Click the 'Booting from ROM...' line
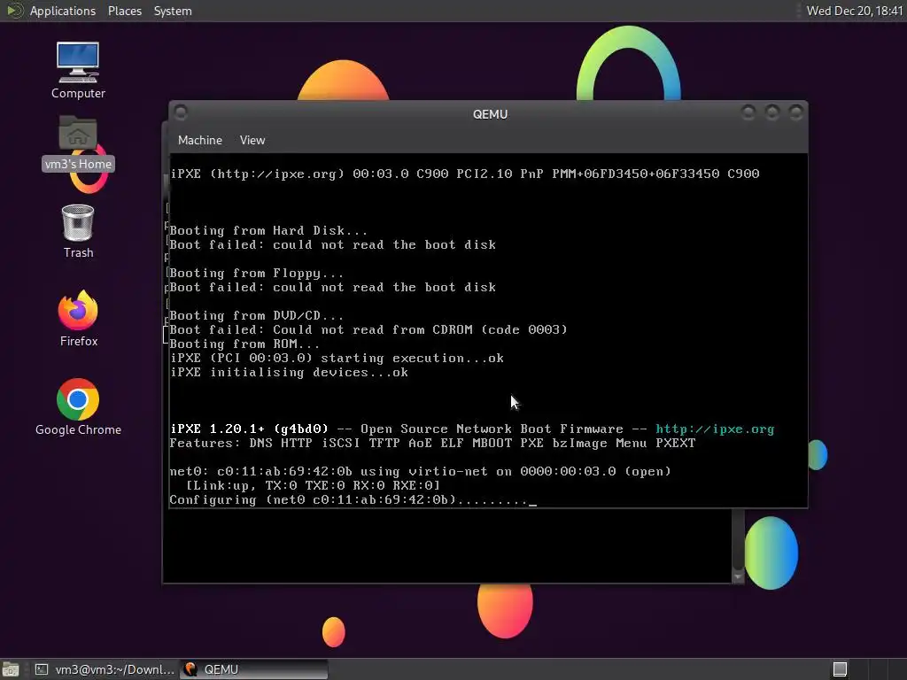 pos(244,344)
